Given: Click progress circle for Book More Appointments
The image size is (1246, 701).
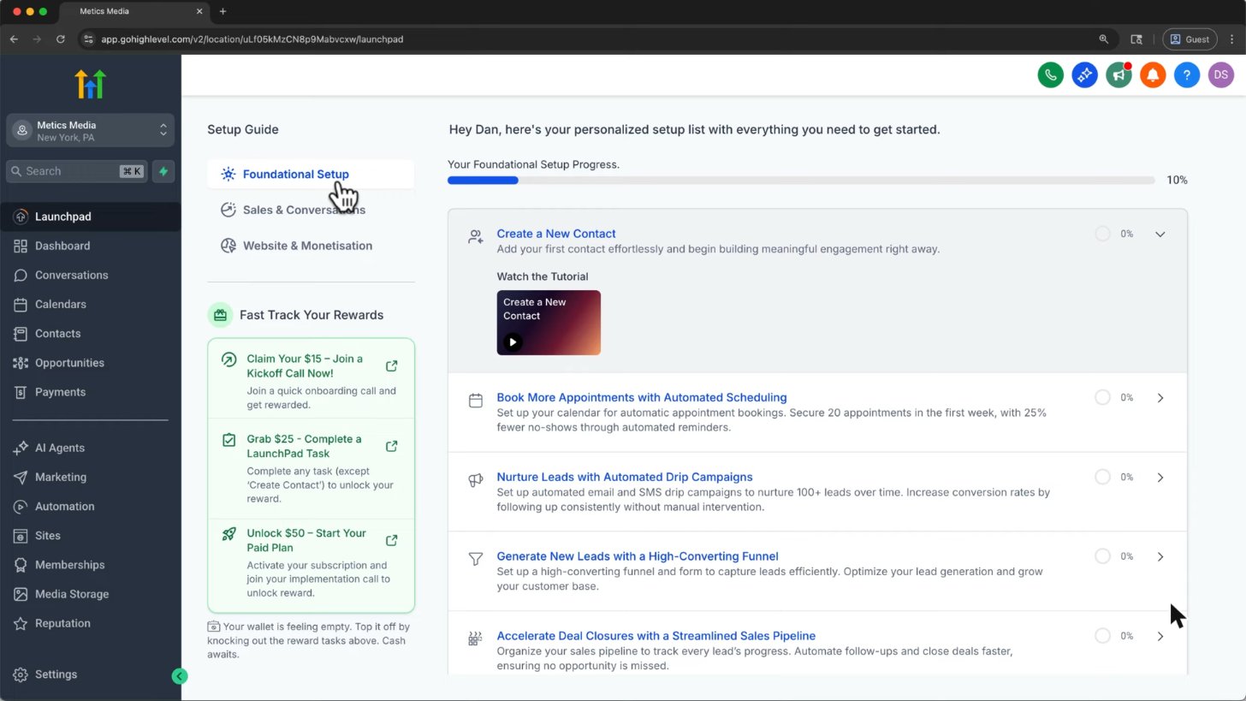Looking at the screenshot, I should (x=1102, y=397).
